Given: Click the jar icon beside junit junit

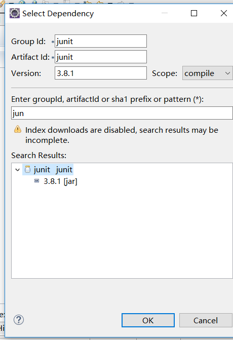Looking at the screenshot, I should click(x=27, y=169).
